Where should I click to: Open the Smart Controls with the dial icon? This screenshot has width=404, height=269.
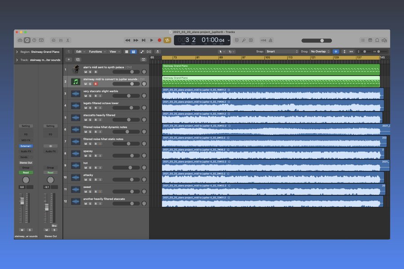click(x=53, y=40)
